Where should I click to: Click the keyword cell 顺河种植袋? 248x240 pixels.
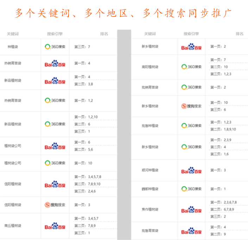point(150,170)
